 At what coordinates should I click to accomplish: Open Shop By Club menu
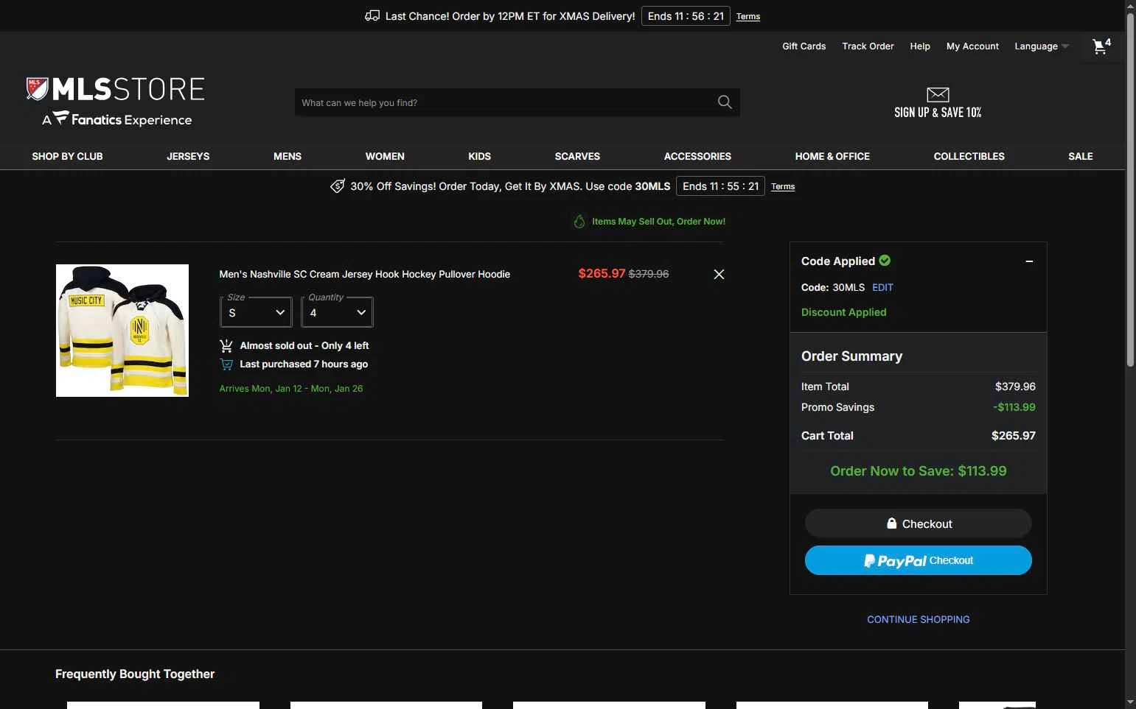[x=67, y=156]
